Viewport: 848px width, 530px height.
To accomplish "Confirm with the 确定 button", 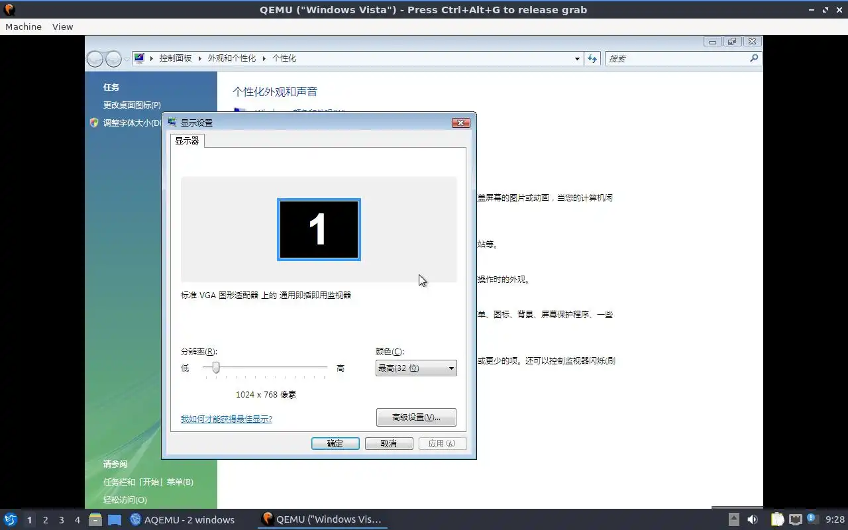I will [335, 444].
